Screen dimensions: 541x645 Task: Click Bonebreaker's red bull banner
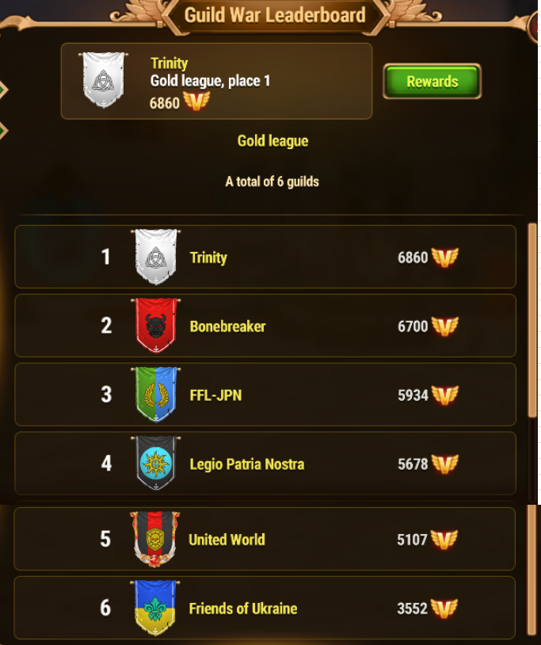(x=156, y=326)
